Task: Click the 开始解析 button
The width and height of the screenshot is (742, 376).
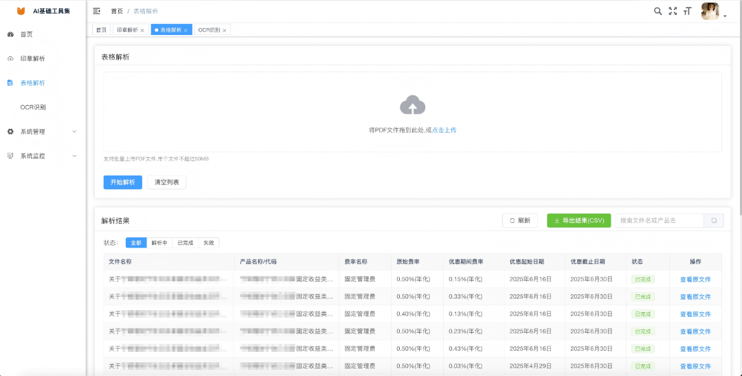Action: [122, 183]
